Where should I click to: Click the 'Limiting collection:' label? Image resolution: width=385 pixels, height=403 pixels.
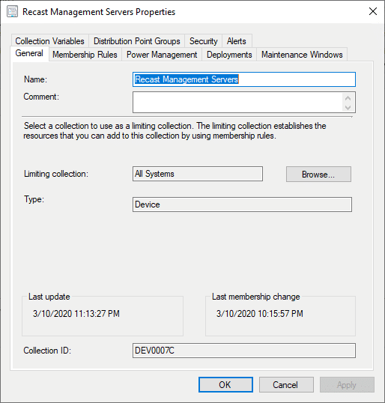coord(56,174)
